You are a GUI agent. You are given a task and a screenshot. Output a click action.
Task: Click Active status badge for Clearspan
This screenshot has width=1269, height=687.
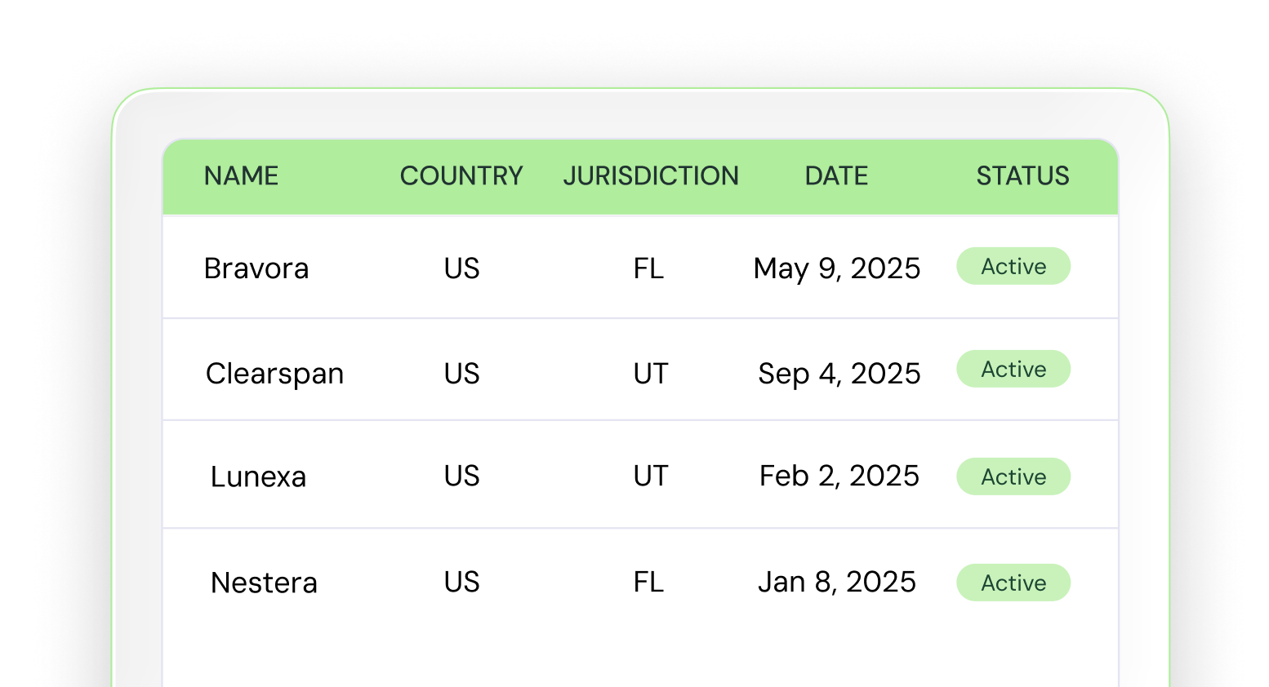click(1013, 370)
